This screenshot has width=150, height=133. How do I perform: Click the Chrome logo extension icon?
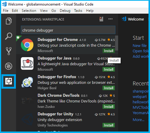coord(27,45)
